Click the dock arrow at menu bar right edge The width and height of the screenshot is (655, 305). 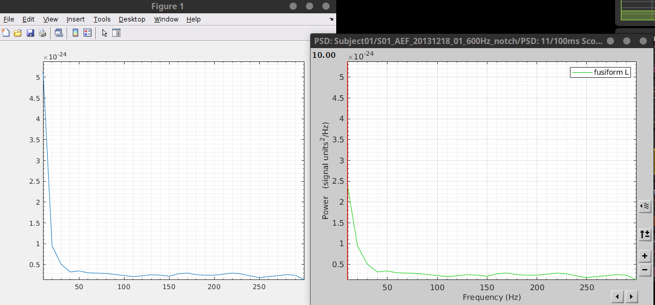point(331,19)
